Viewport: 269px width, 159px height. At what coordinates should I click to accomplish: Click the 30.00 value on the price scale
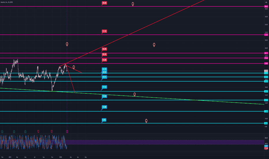pyautogui.click(x=266, y=40)
